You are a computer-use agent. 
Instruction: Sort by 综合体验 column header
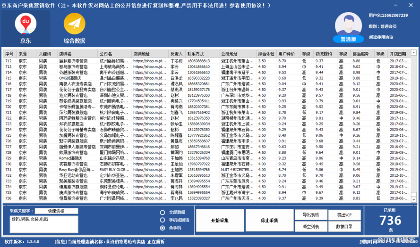pos(266,54)
